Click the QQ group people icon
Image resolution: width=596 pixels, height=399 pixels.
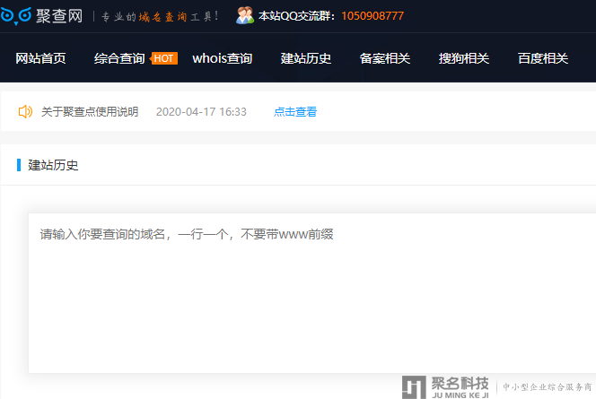[x=244, y=15]
